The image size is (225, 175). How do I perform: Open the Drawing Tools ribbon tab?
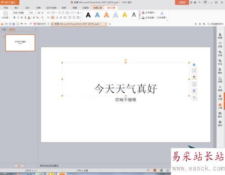(x=98, y=8)
